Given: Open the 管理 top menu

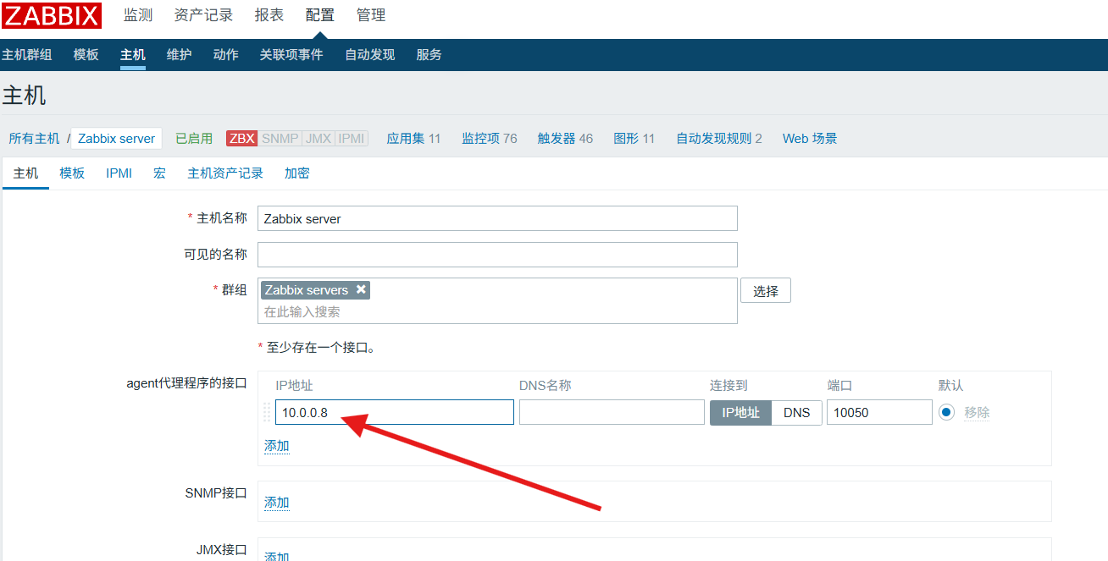Looking at the screenshot, I should click(371, 15).
